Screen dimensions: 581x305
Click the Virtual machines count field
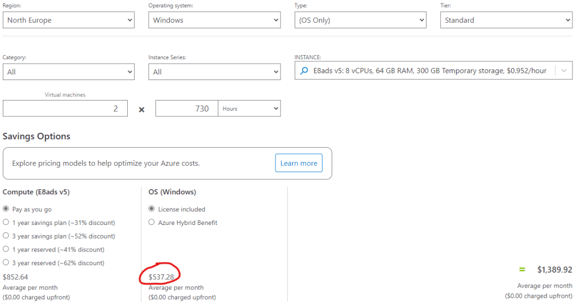[x=65, y=108]
